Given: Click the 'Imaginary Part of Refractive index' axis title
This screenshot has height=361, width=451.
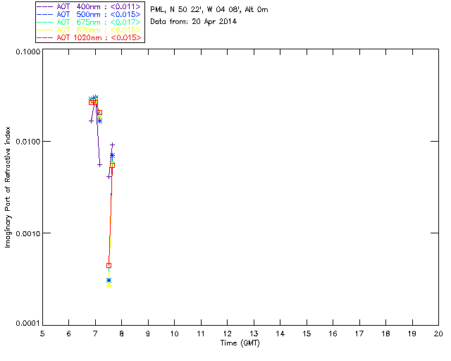Looking at the screenshot, I should coord(8,187).
